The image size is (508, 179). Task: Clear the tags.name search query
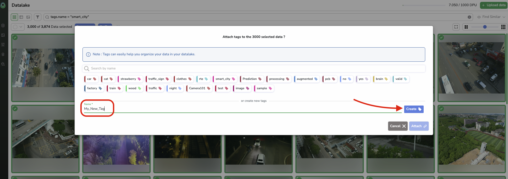(x=469, y=17)
